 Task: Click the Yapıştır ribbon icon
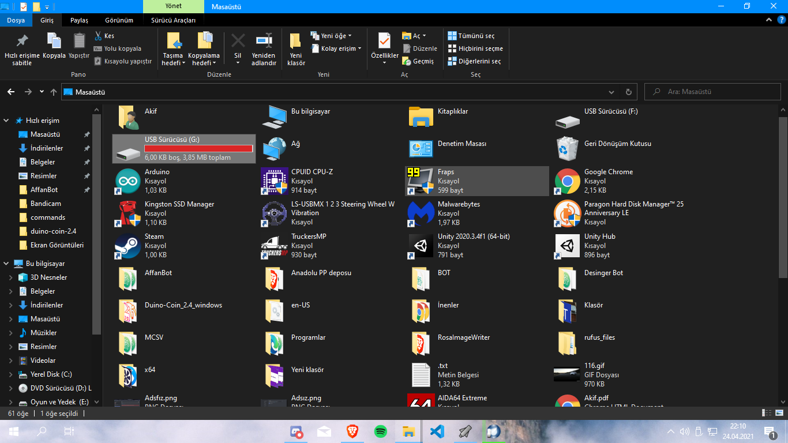[x=79, y=41]
